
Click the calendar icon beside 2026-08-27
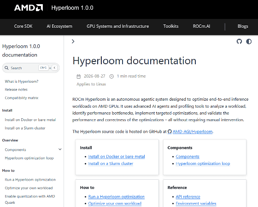[79, 76]
